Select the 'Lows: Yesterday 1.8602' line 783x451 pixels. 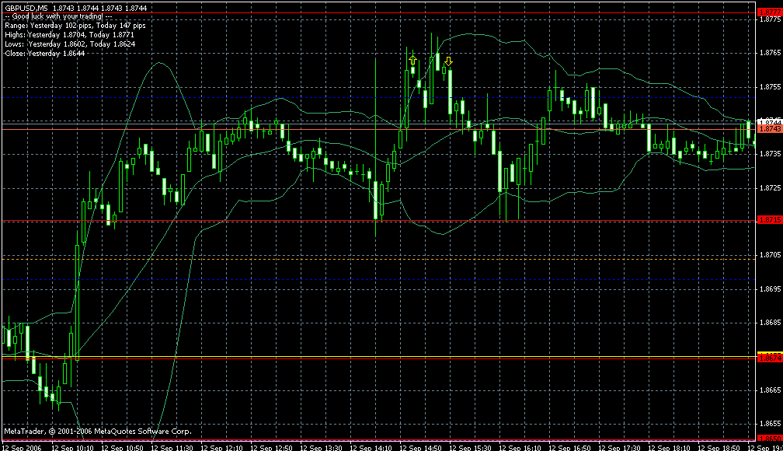pos(70,44)
